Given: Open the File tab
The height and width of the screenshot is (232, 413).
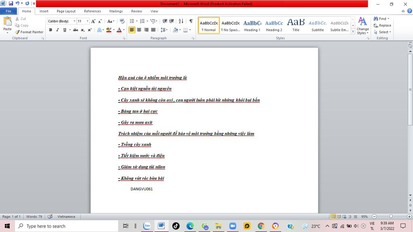Looking at the screenshot, I should click(x=8, y=11).
